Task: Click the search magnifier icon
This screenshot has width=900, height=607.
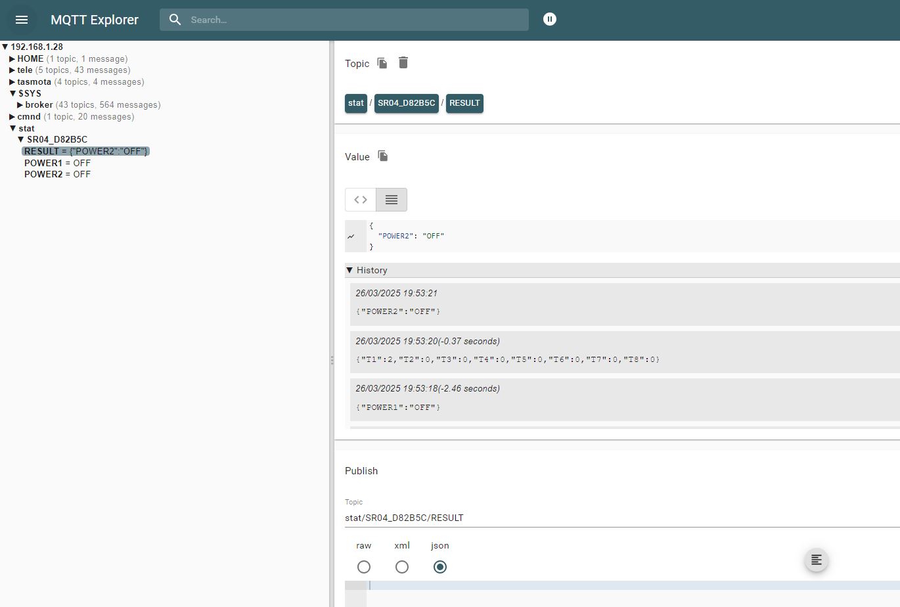Action: coord(175,20)
